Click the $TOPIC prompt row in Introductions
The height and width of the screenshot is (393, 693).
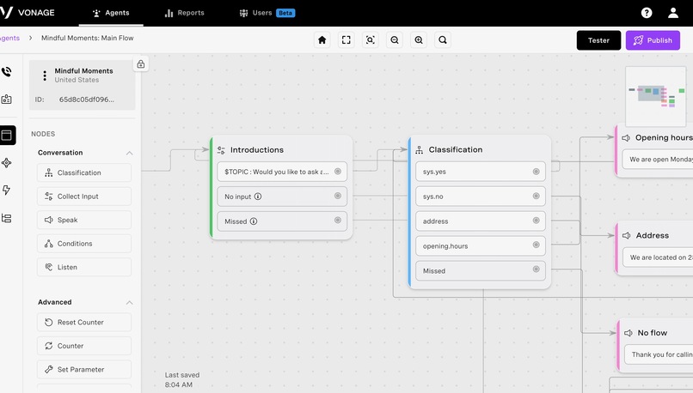click(282, 172)
